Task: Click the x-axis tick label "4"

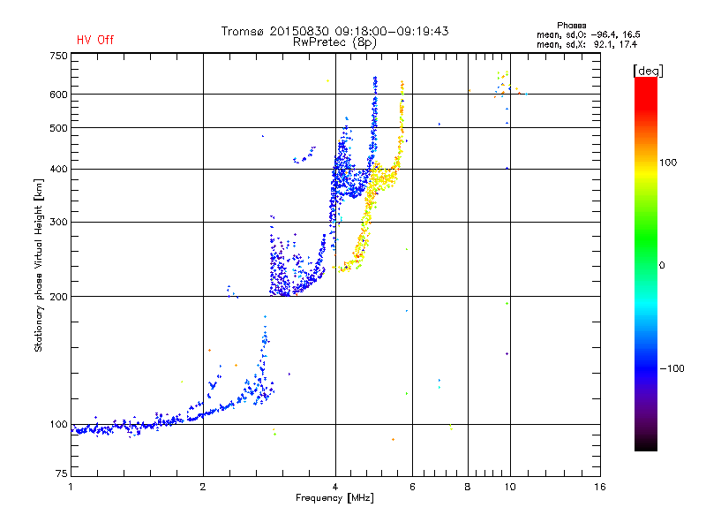Action: [335, 487]
